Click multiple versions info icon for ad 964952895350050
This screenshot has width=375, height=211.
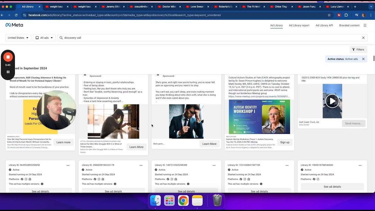pos(42,184)
